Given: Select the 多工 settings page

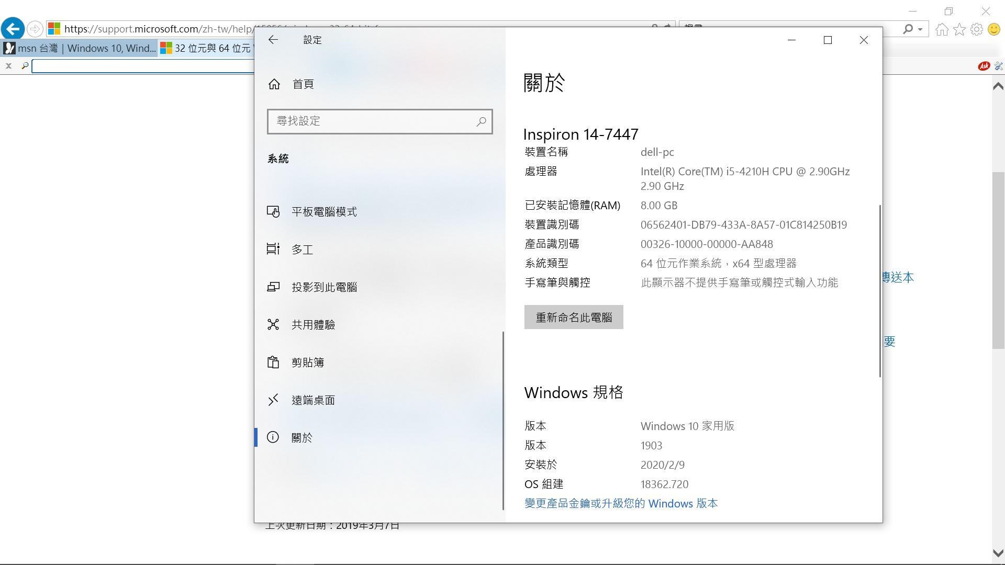Looking at the screenshot, I should [303, 250].
